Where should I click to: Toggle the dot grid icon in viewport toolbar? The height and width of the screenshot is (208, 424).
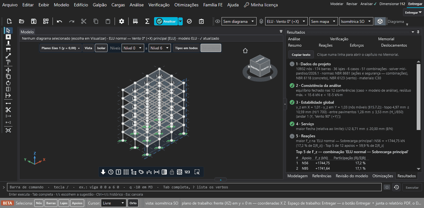126,172
